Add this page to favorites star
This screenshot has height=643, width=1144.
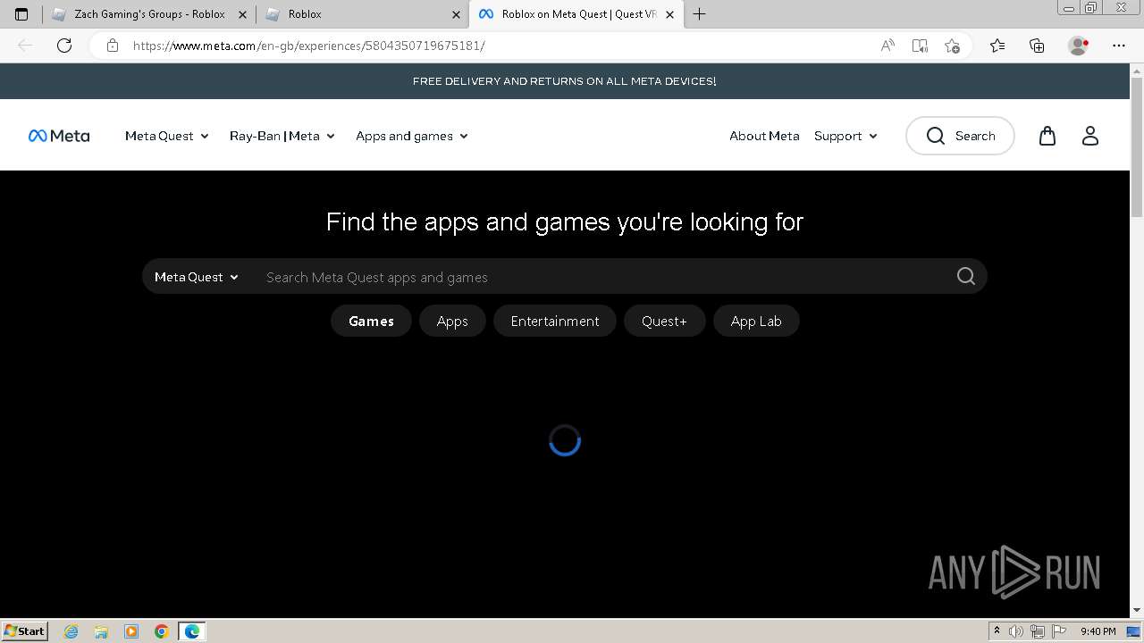[952, 46]
